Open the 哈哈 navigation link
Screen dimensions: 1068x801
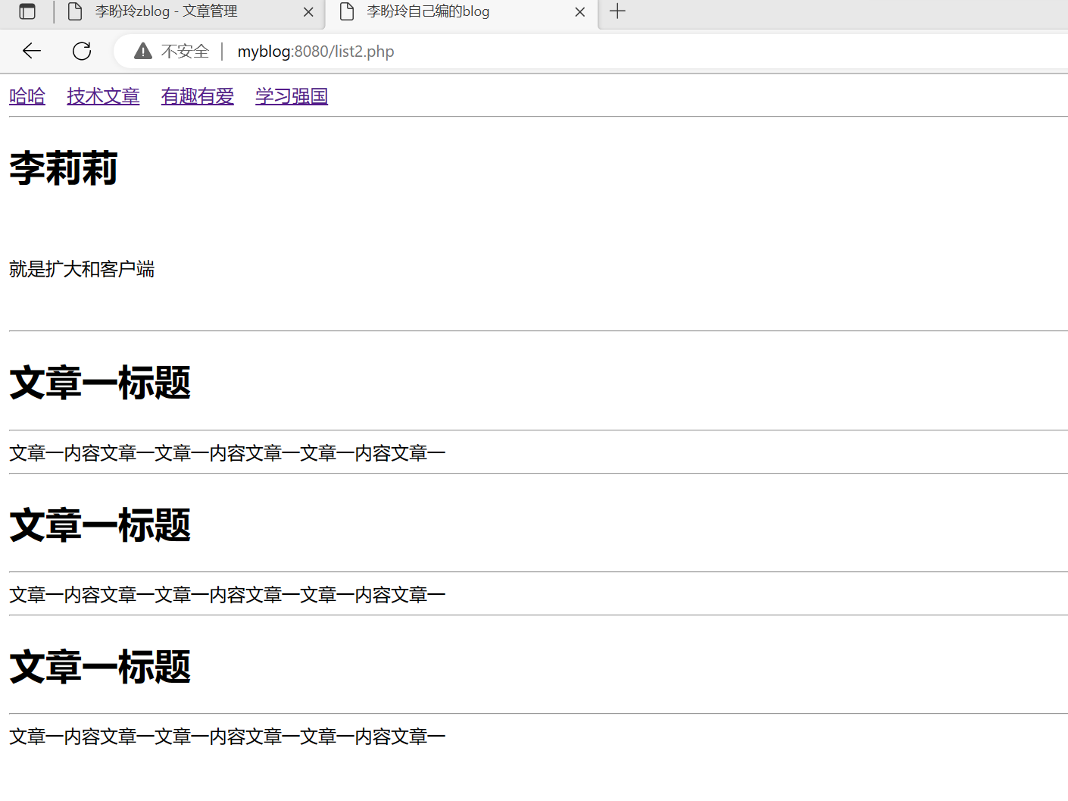click(x=27, y=96)
